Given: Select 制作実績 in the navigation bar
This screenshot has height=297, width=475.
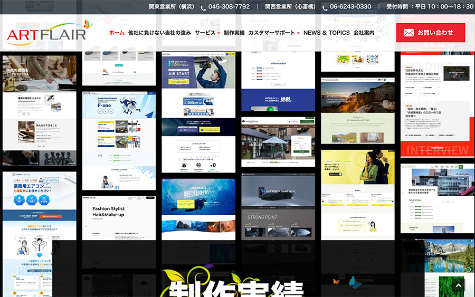Looking at the screenshot, I should pyautogui.click(x=234, y=33).
